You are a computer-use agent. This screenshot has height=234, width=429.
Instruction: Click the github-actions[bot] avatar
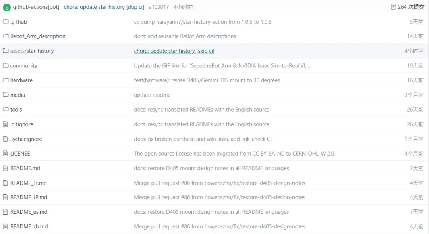pyautogui.click(x=7, y=8)
